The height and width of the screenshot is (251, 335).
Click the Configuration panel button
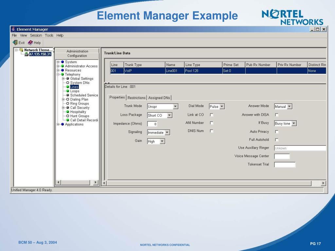coord(77,56)
